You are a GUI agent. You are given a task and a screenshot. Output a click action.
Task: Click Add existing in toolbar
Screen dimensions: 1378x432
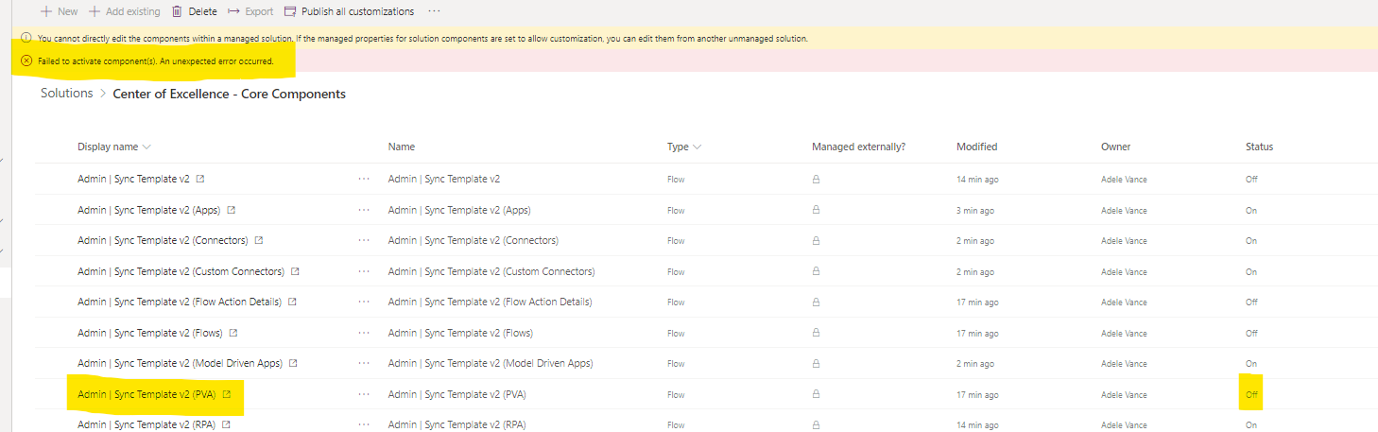pos(124,11)
